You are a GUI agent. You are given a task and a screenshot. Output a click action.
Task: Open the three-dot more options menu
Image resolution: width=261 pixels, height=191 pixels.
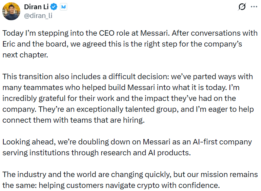tap(254, 7)
